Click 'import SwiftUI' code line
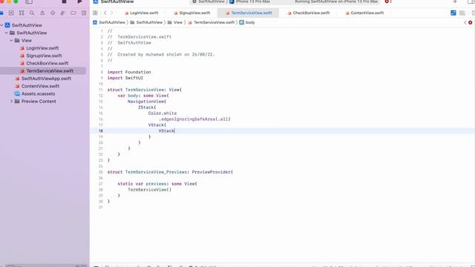Viewport: 475px width, 267px height. [125, 78]
